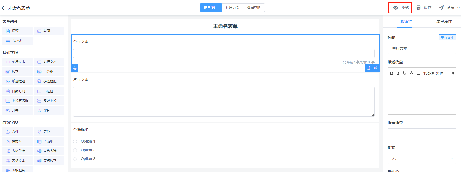Toggle italic in the description editor
This screenshot has height=172, width=461.
coord(398,73)
